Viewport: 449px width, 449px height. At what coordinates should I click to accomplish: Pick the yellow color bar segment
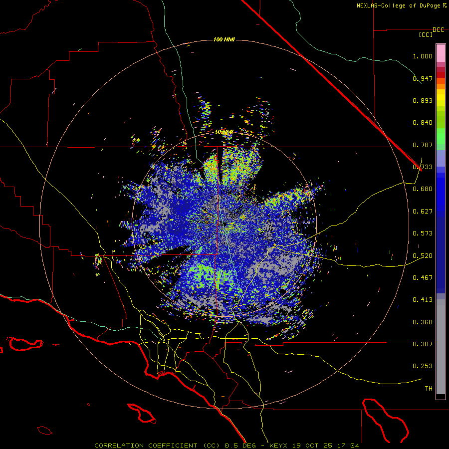point(441,98)
